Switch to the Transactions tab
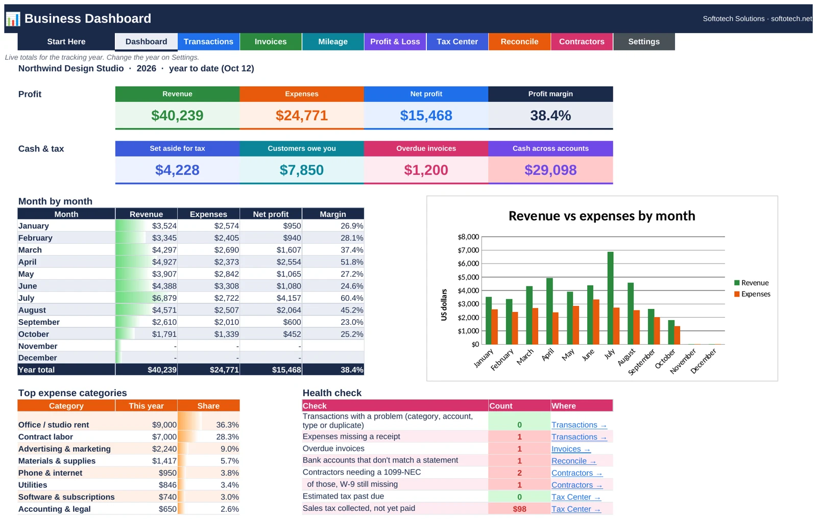This screenshot has width=817, height=519. [208, 42]
